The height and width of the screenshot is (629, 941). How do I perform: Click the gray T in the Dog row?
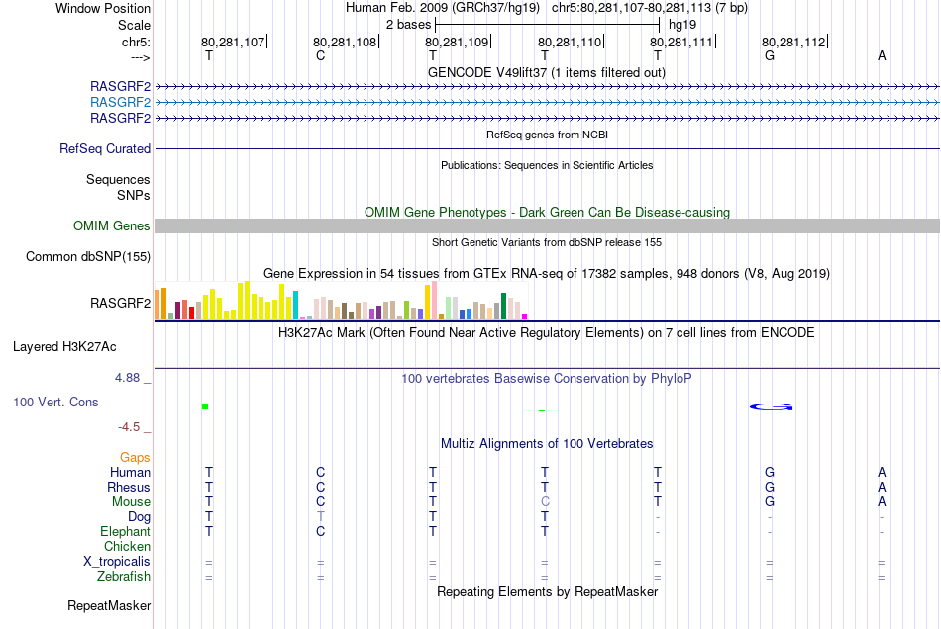(321, 517)
